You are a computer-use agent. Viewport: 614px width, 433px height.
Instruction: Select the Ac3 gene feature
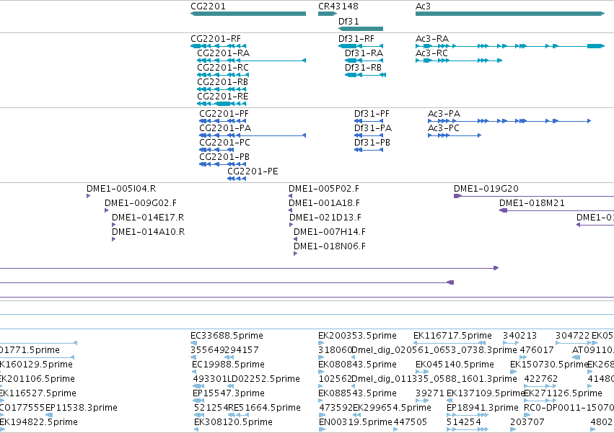click(510, 14)
